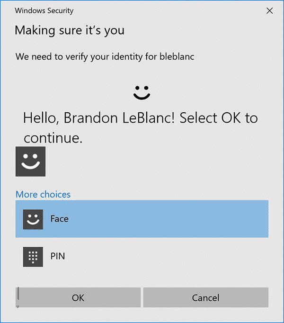Click the Hello, Brandon LeBlanc greeting text
Viewport: 284px width, 323px height.
click(x=140, y=118)
